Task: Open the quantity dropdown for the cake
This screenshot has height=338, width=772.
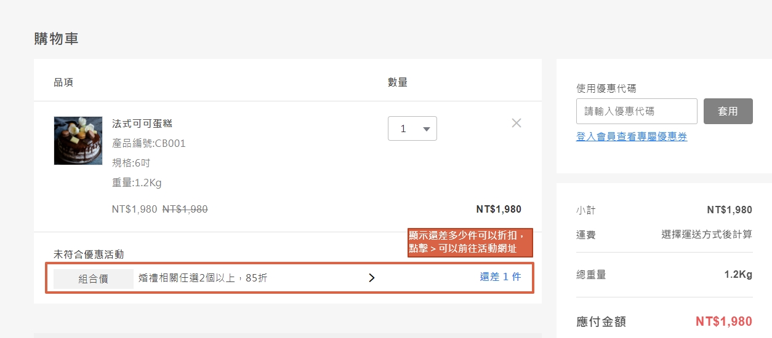Action: click(x=412, y=129)
